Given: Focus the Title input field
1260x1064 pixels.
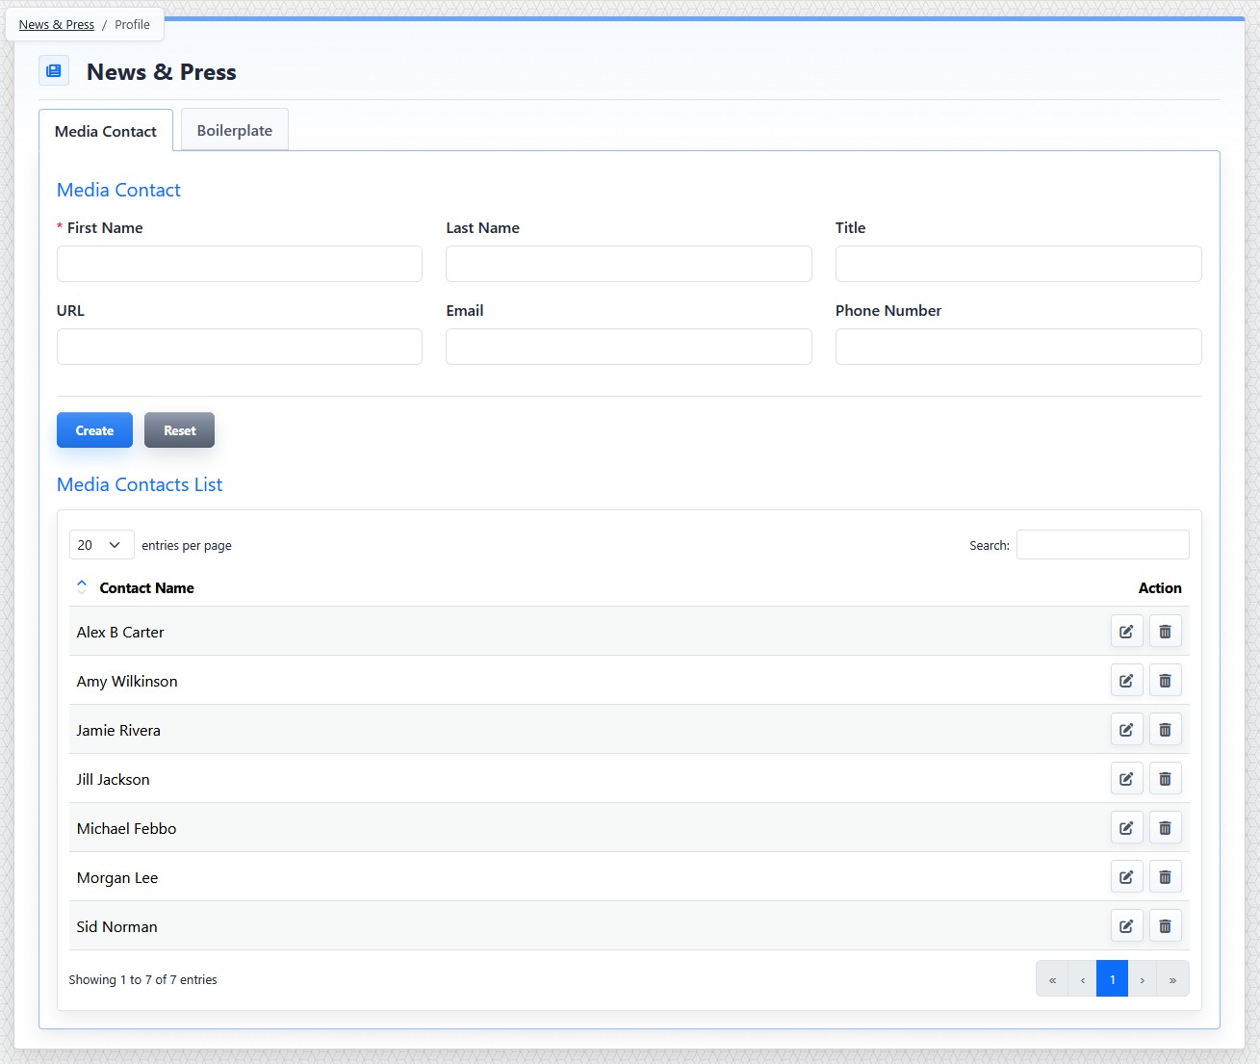Looking at the screenshot, I should pos(1018,264).
